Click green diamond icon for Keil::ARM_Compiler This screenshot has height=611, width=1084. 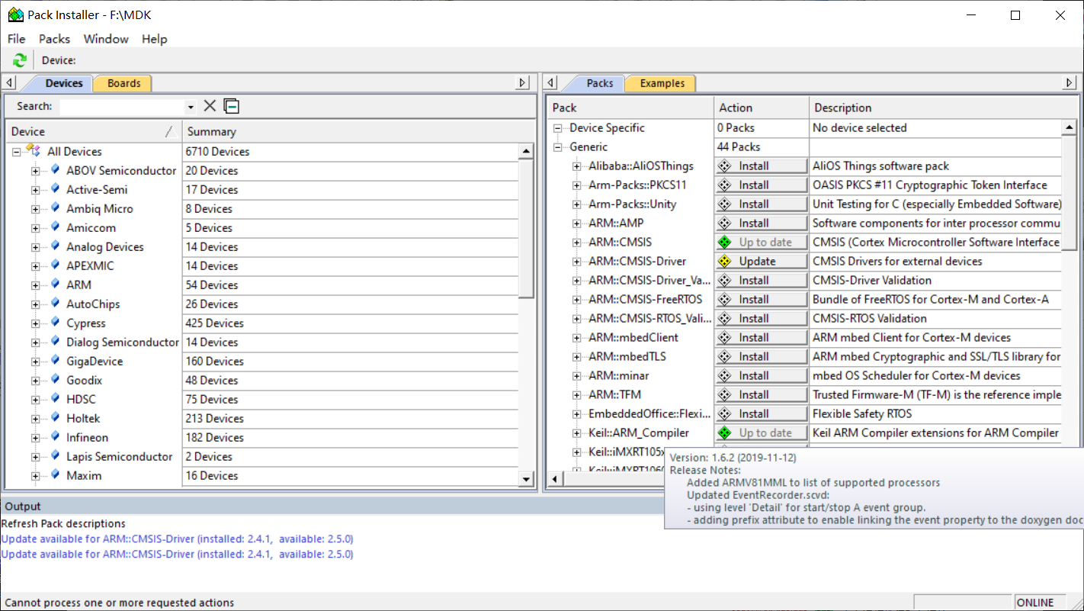tap(725, 433)
